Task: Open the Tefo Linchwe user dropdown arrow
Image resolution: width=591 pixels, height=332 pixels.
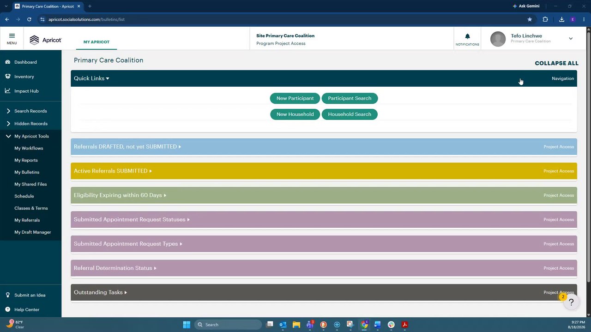Action: 571,39
